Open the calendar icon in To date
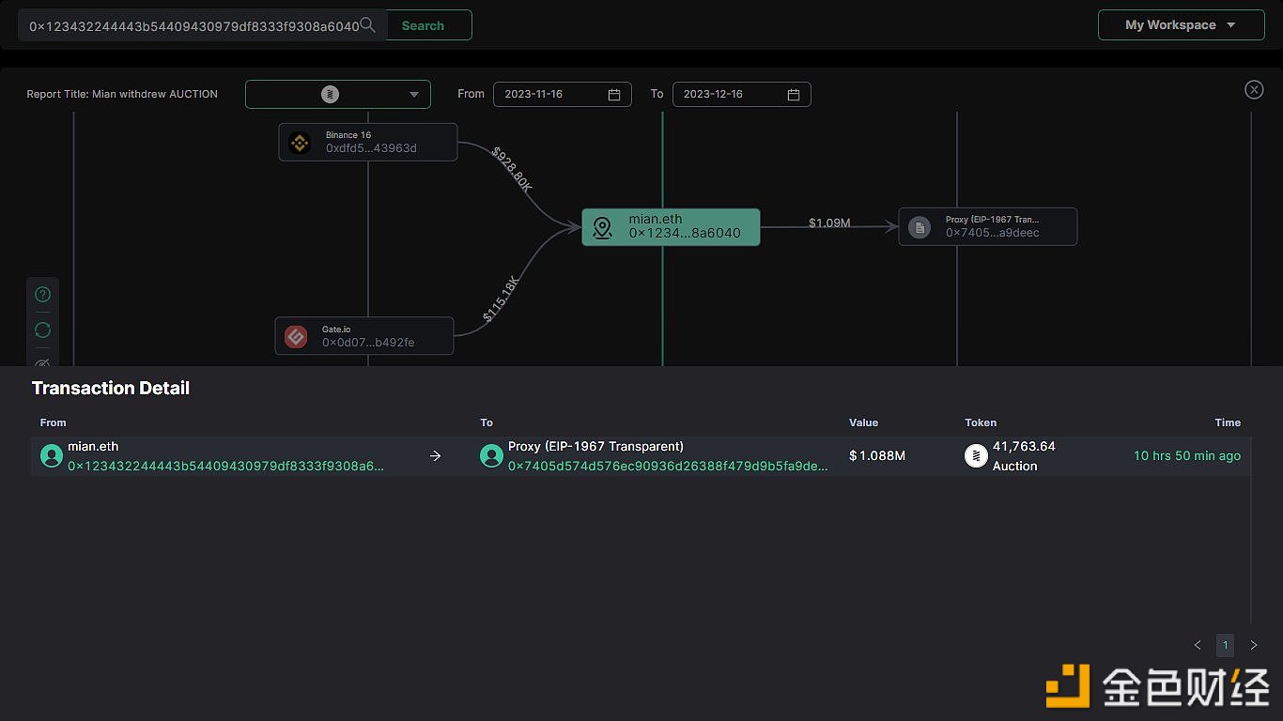Viewport: 1283px width, 721px height. pyautogui.click(x=794, y=94)
